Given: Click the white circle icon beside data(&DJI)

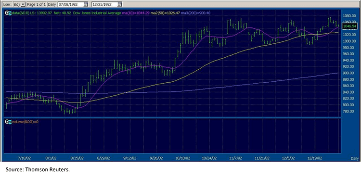Looking at the screenshot, I should coord(7,13).
